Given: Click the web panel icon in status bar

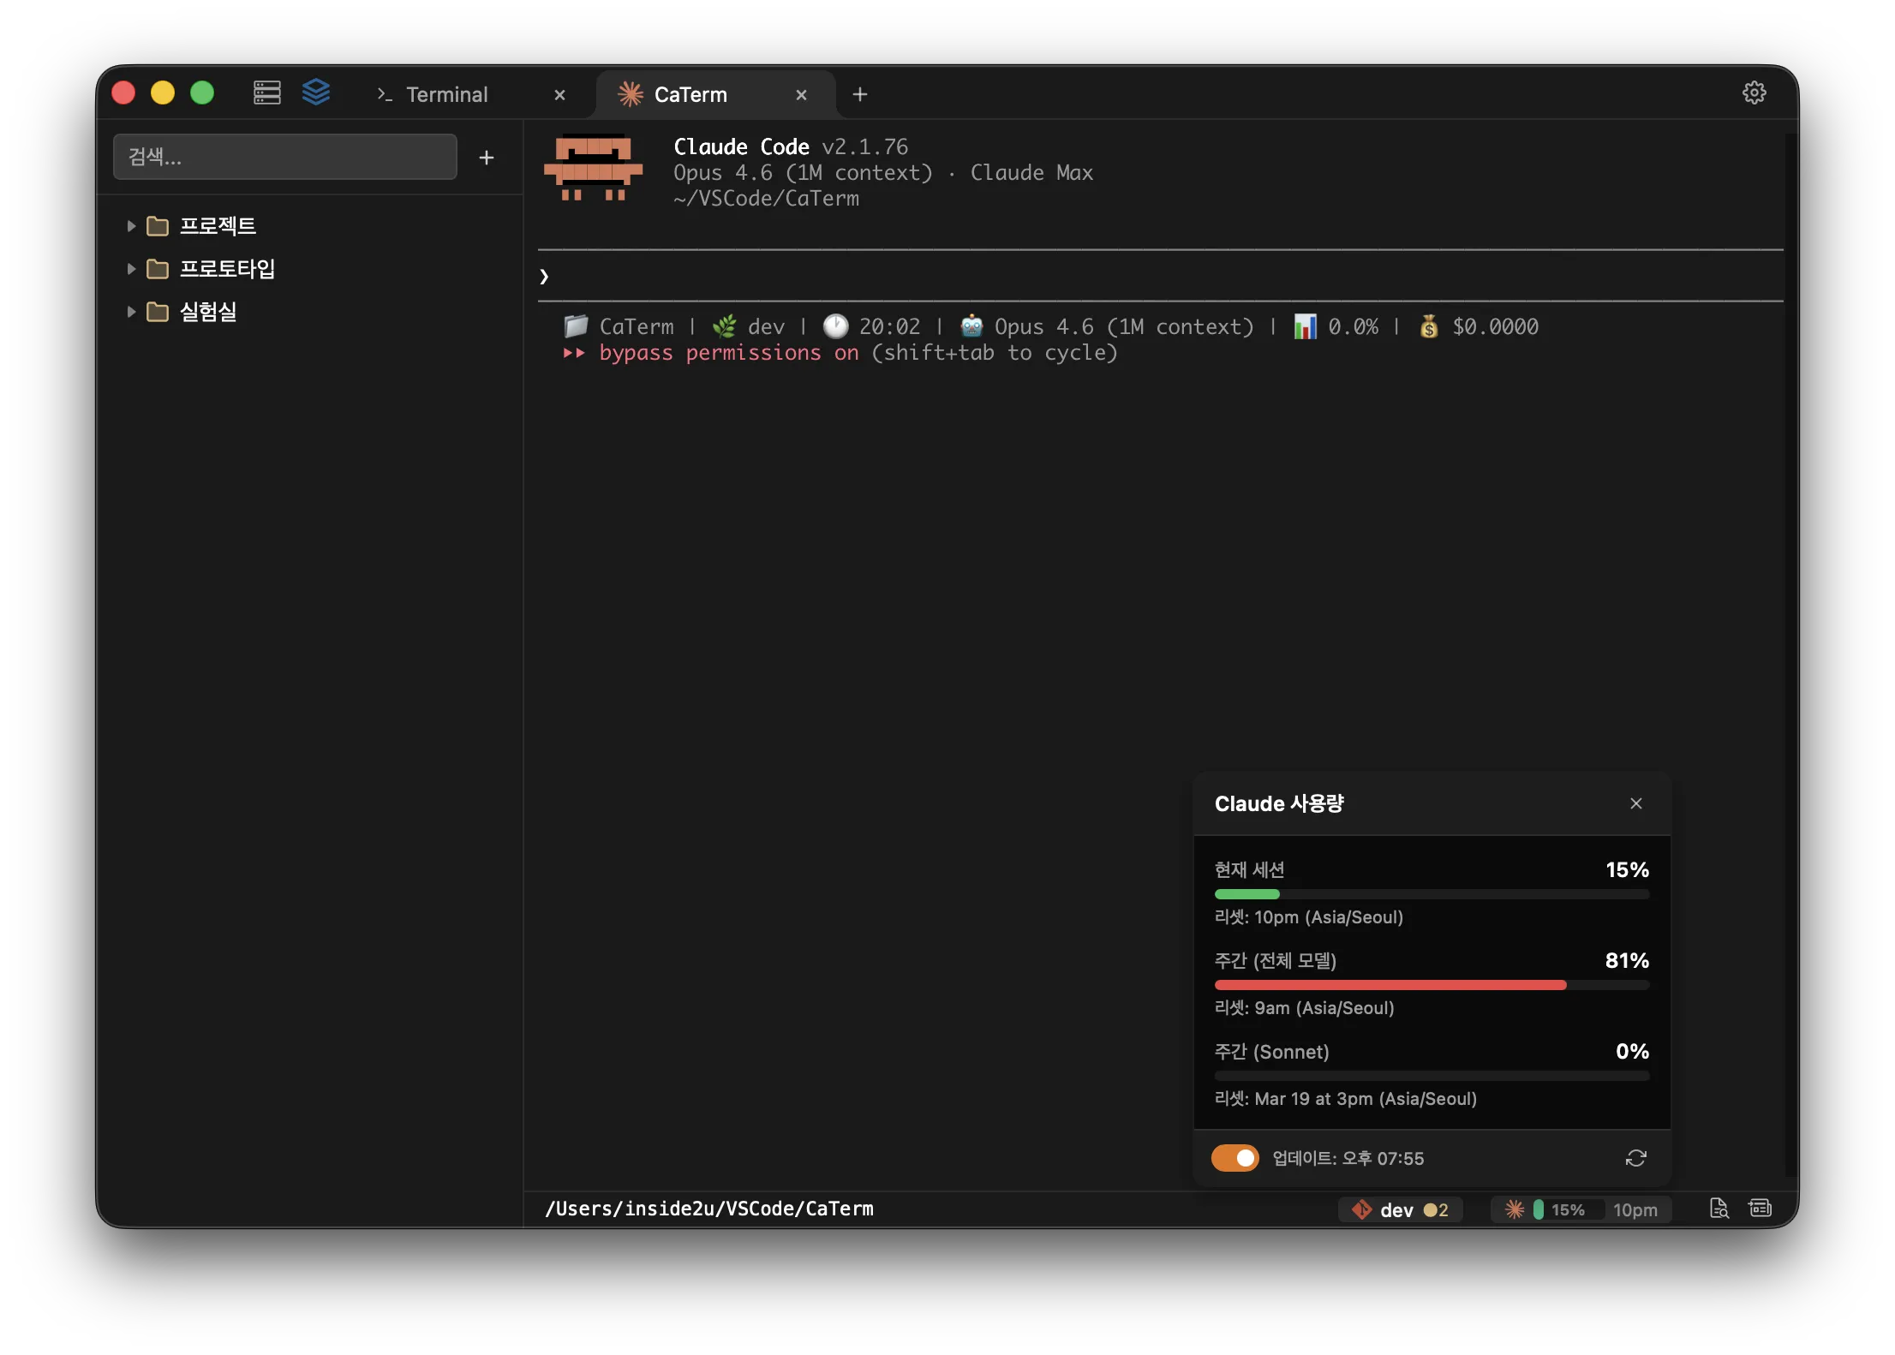Looking at the screenshot, I should pos(1760,1209).
